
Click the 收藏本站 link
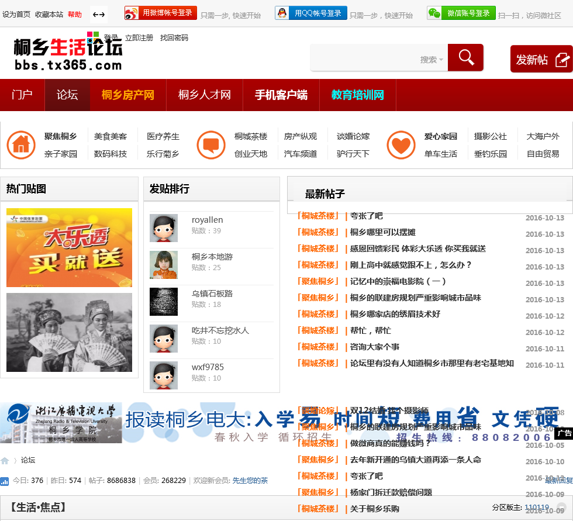click(x=49, y=15)
